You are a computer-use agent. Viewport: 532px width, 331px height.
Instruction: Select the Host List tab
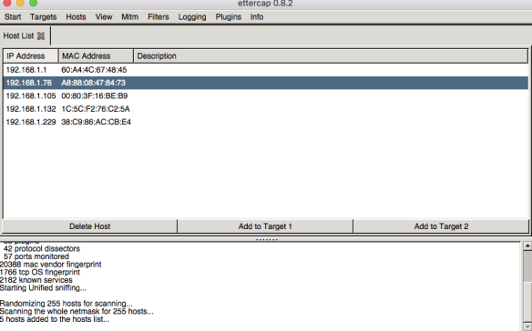click(18, 35)
